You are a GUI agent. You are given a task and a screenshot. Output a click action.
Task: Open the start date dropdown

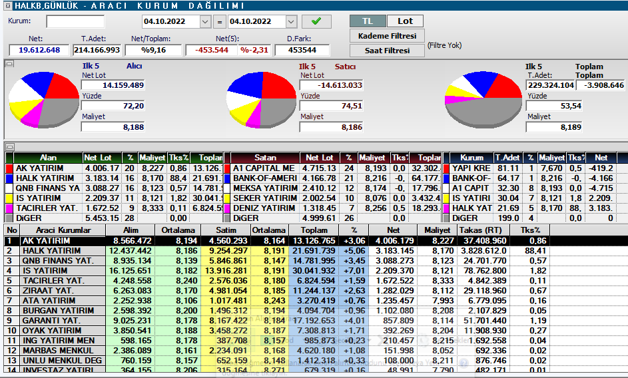point(205,21)
